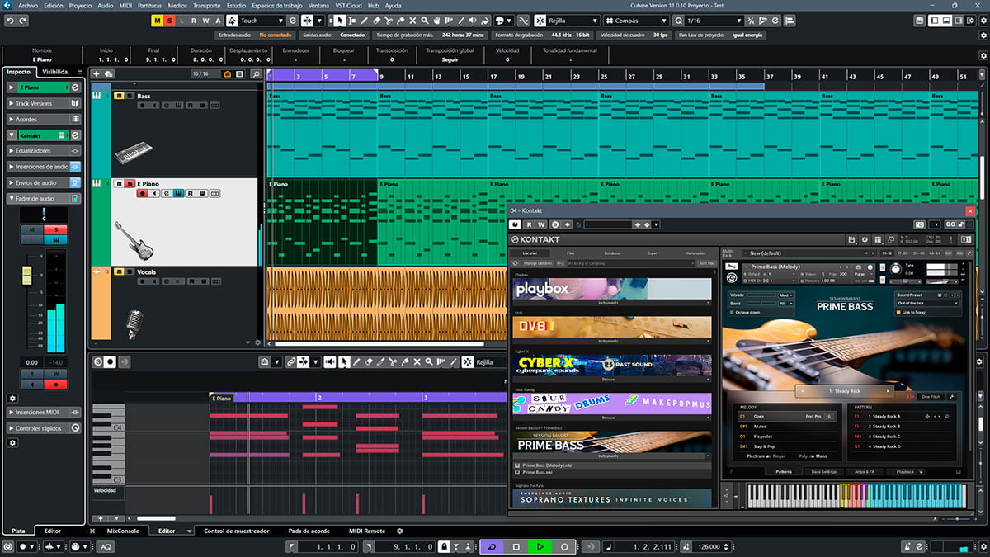The image size is (990, 557).
Task: Expand Inserciones MIDI inspector section
Action: pos(45,412)
